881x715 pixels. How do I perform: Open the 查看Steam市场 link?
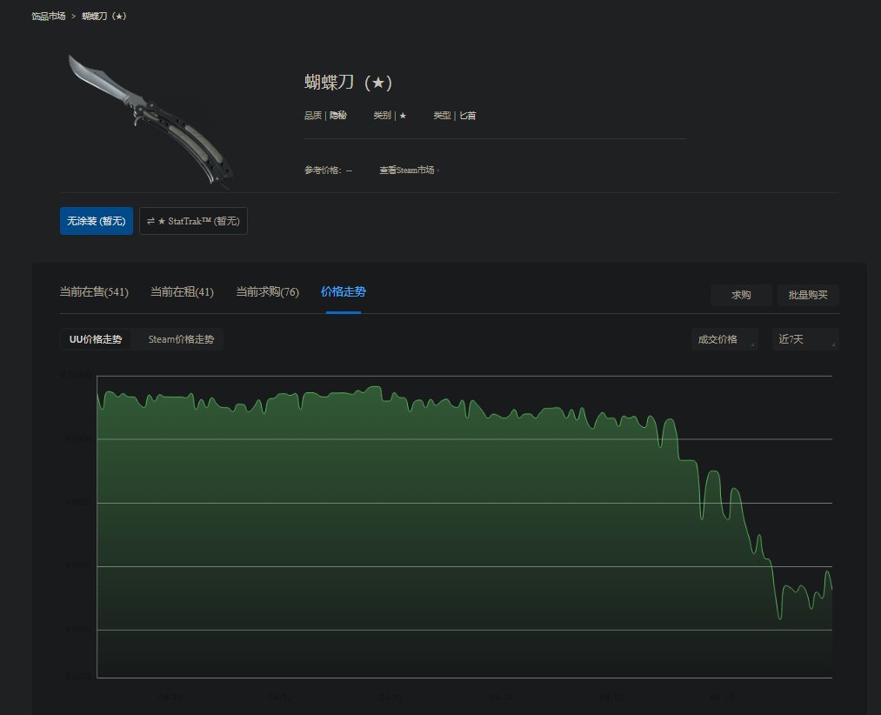tap(409, 170)
